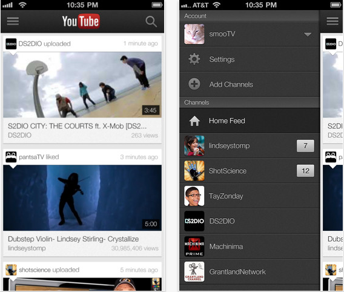This screenshot has height=292, width=344.
Task: Tap the TayZonday channel avatar
Action: click(x=194, y=196)
